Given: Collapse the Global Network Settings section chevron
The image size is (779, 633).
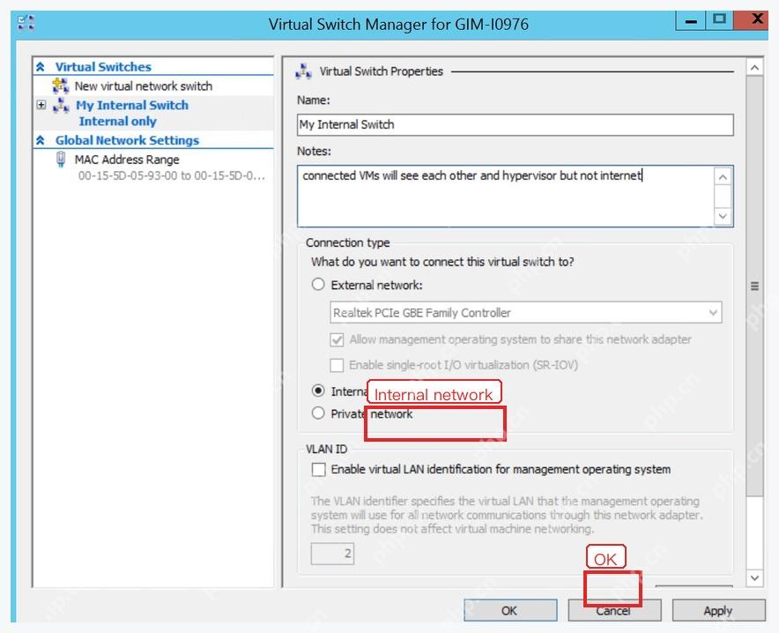Looking at the screenshot, I should pos(41,140).
